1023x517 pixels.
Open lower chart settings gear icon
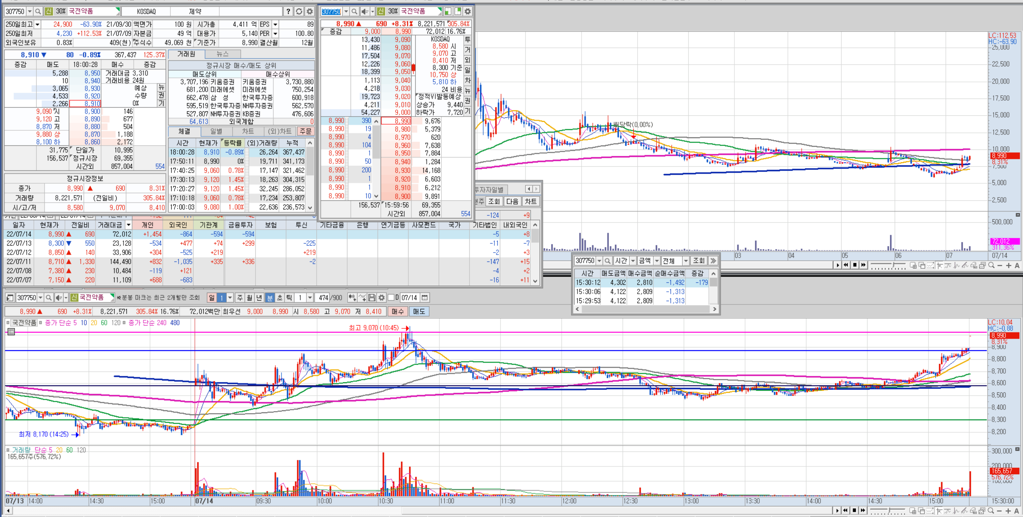[x=381, y=298]
